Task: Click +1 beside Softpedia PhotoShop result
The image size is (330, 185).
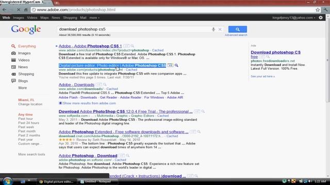Action: pos(197,112)
